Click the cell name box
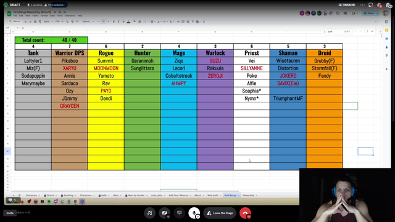 coord(12,28)
